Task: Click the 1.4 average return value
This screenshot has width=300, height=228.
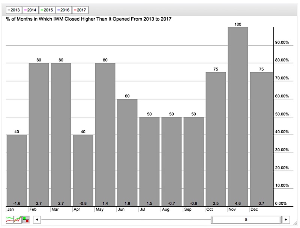Action: pos(105,203)
